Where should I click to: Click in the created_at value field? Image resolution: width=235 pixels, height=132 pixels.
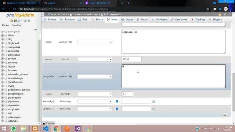point(136,101)
